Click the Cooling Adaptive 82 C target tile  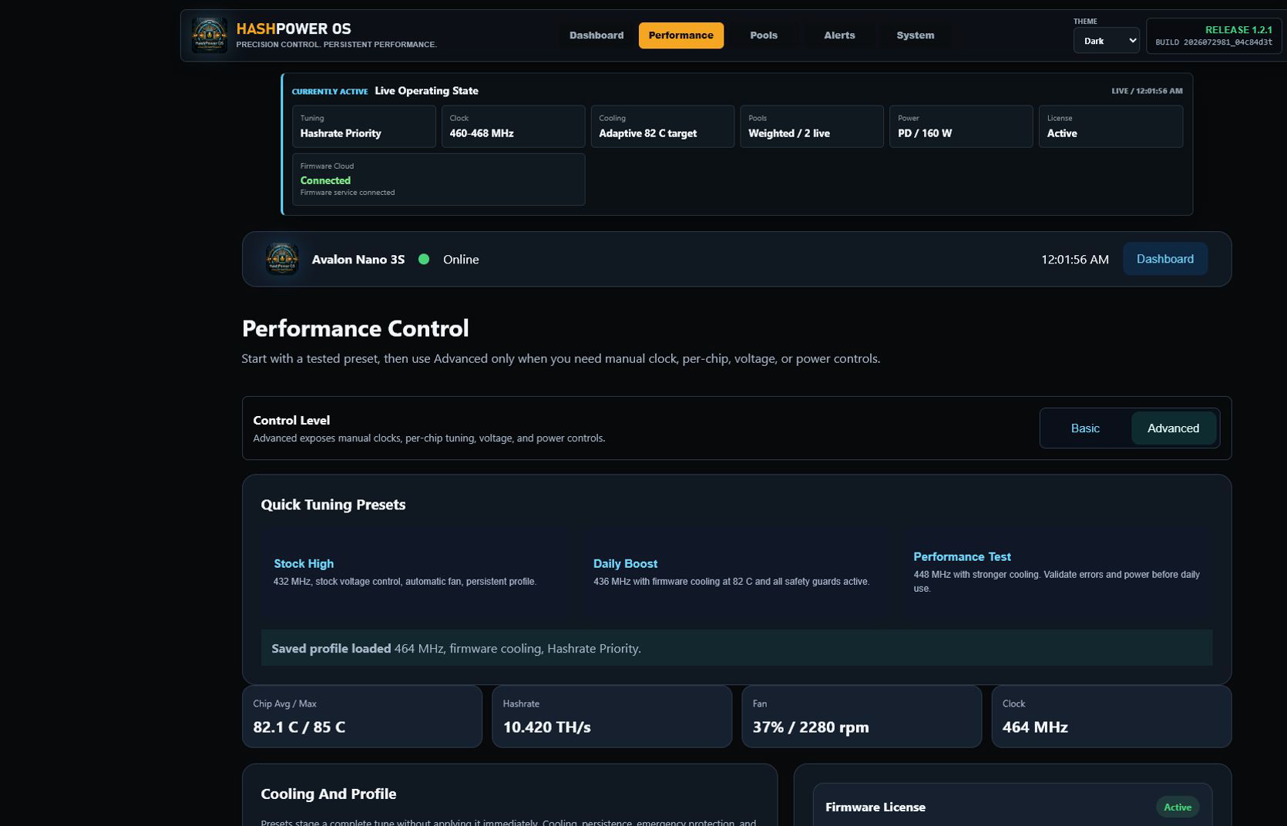[x=663, y=126]
